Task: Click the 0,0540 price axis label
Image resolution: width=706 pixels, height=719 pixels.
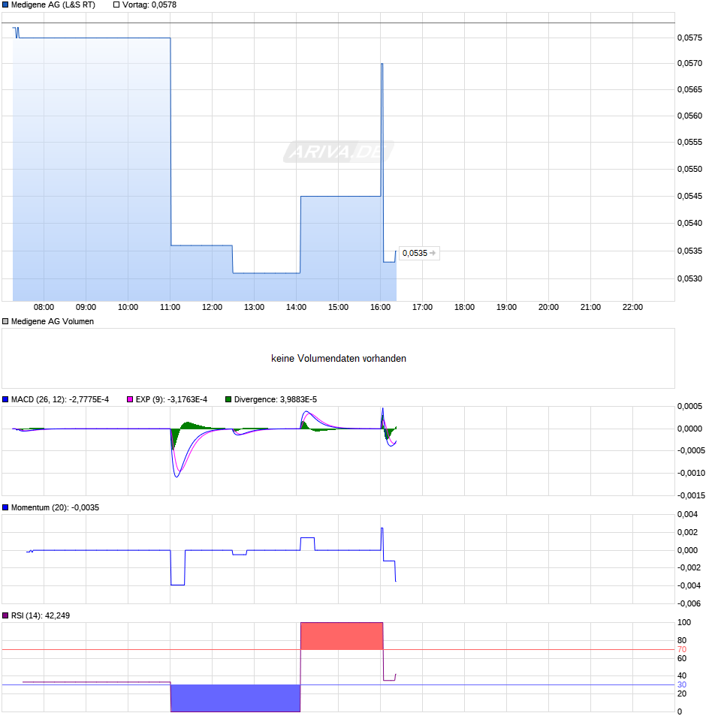Action: (x=689, y=224)
